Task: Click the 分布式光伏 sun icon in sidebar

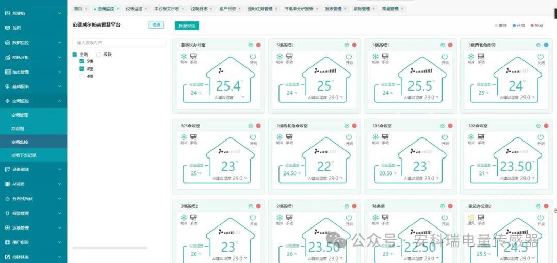Action: pos(7,199)
